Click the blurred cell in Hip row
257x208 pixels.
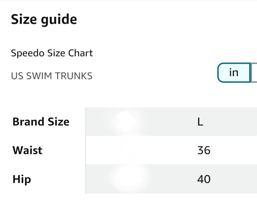(130, 179)
